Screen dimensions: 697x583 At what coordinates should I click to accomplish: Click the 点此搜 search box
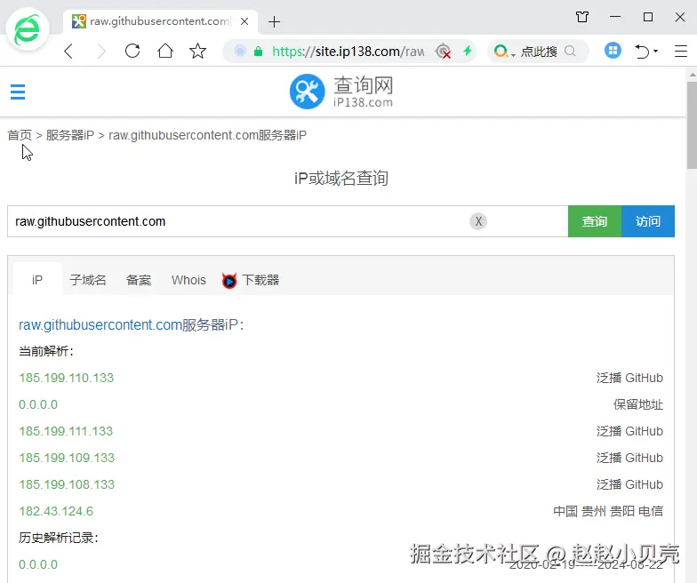(539, 52)
